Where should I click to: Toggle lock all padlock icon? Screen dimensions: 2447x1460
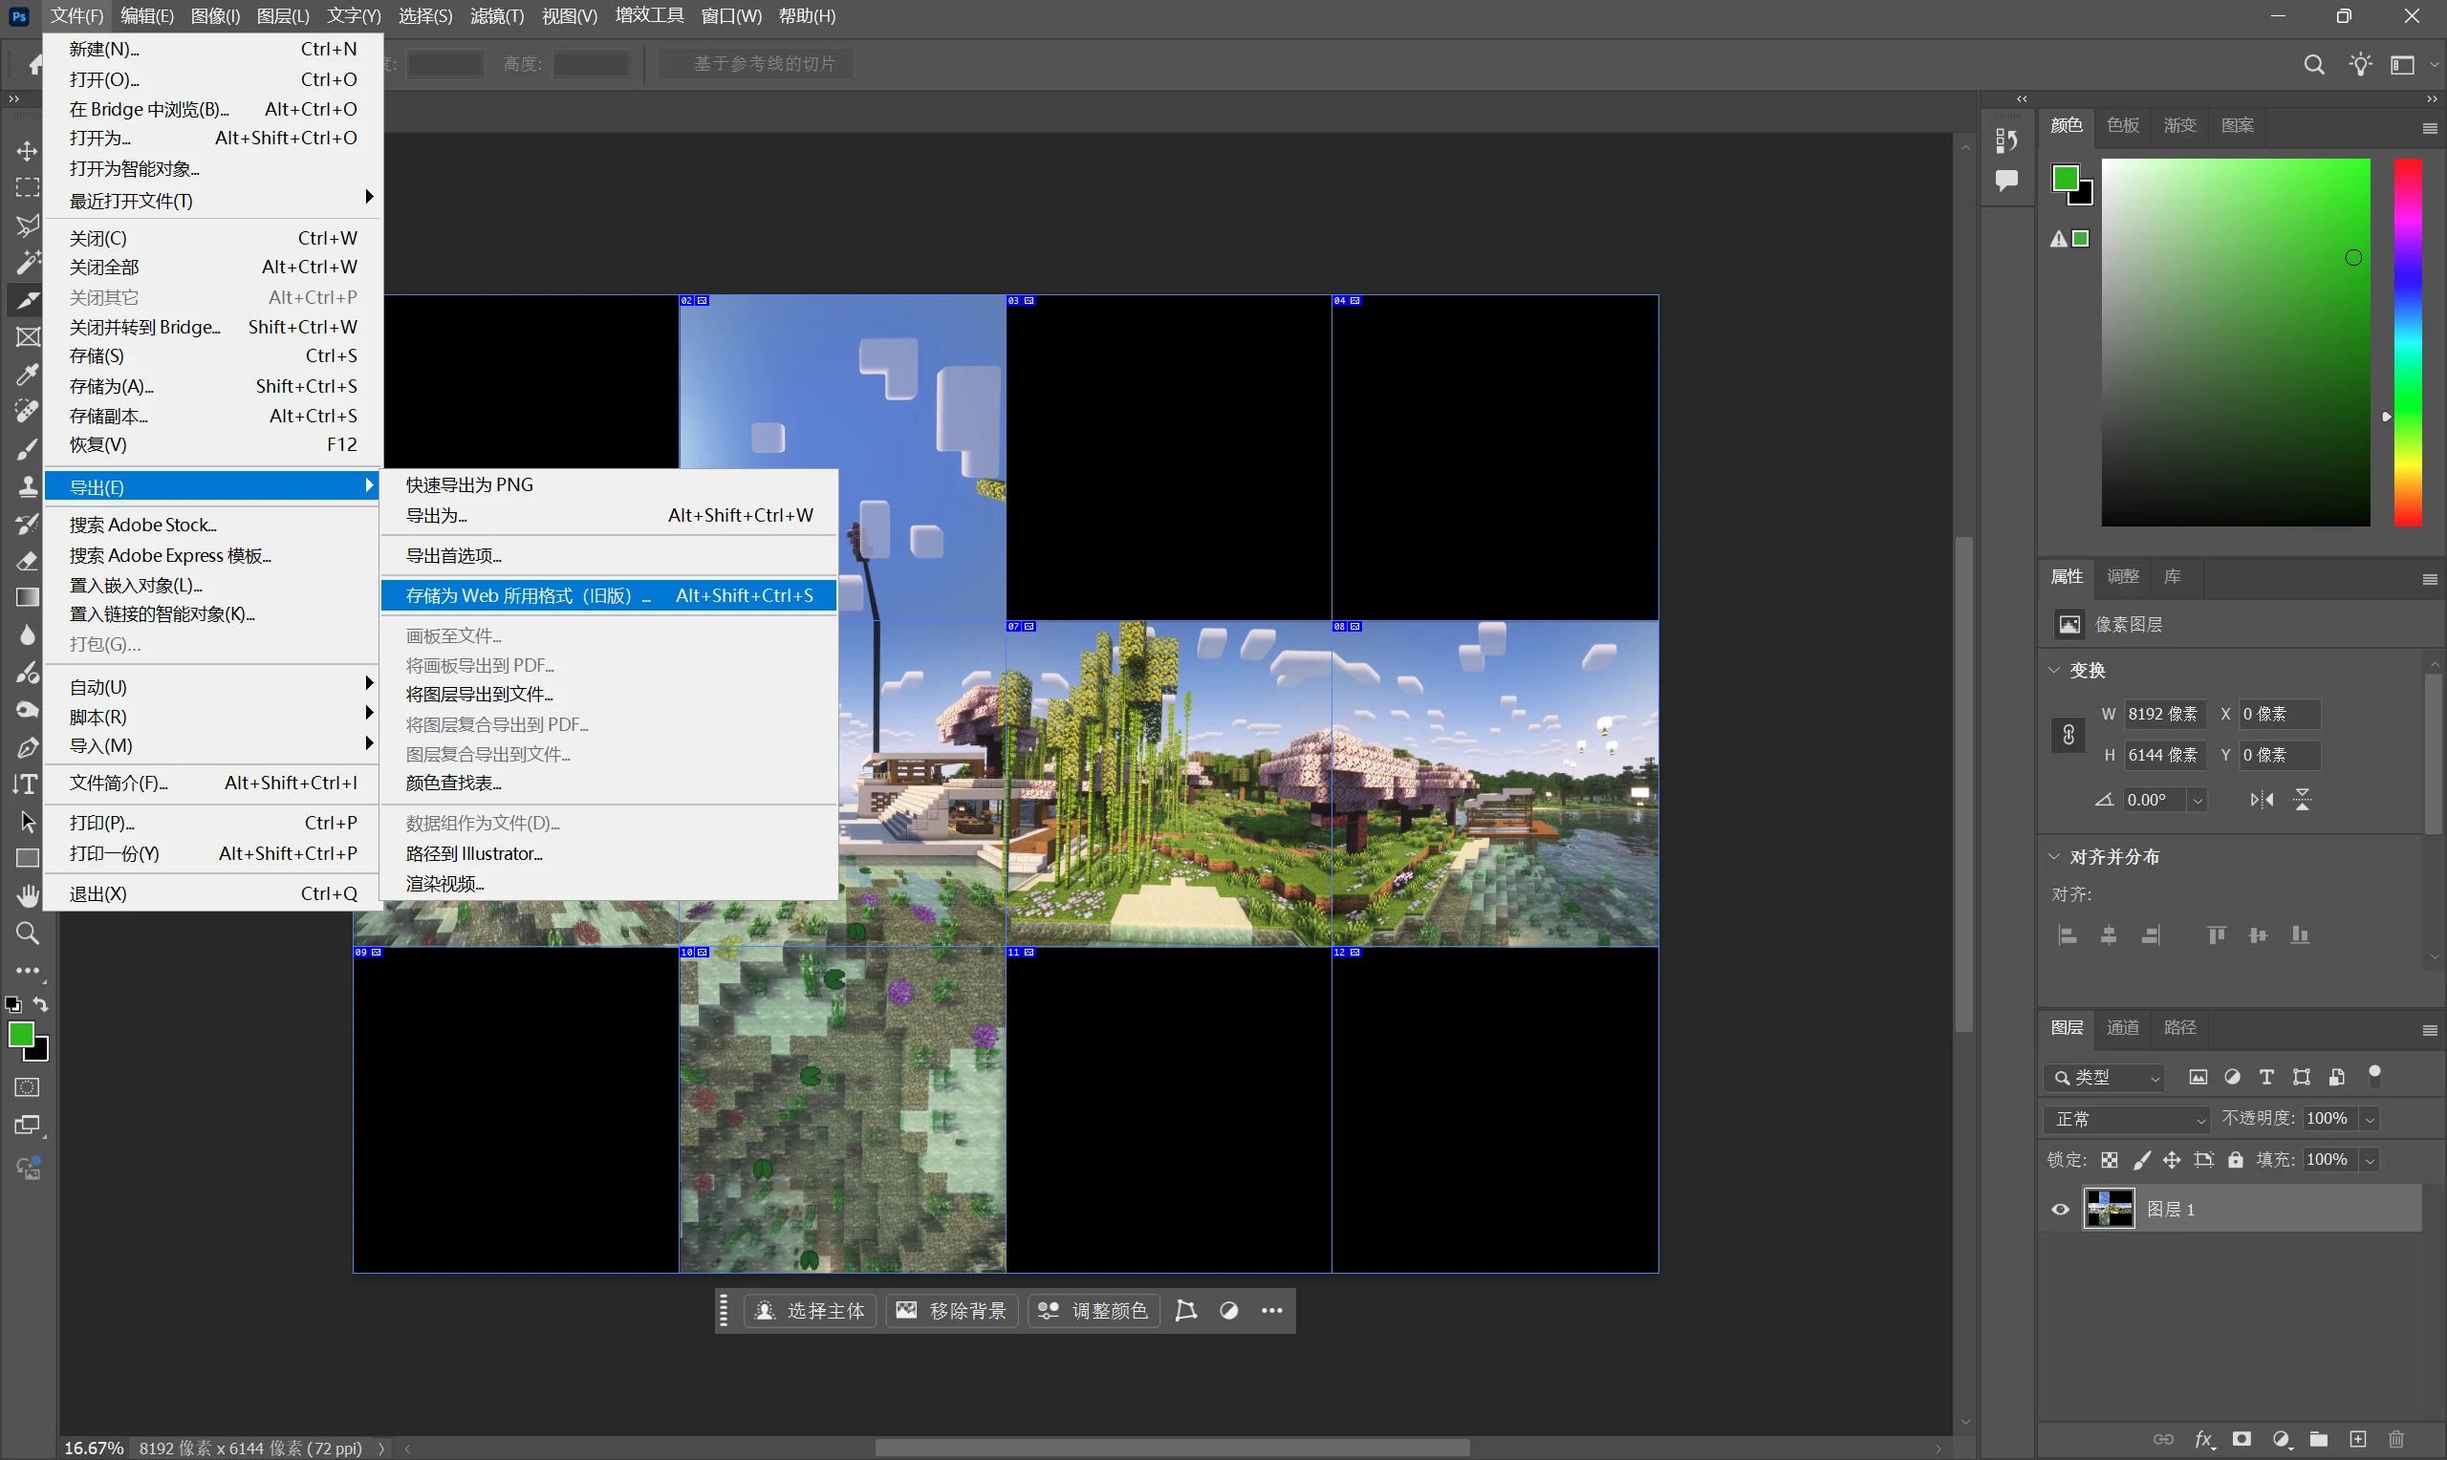click(2236, 1160)
